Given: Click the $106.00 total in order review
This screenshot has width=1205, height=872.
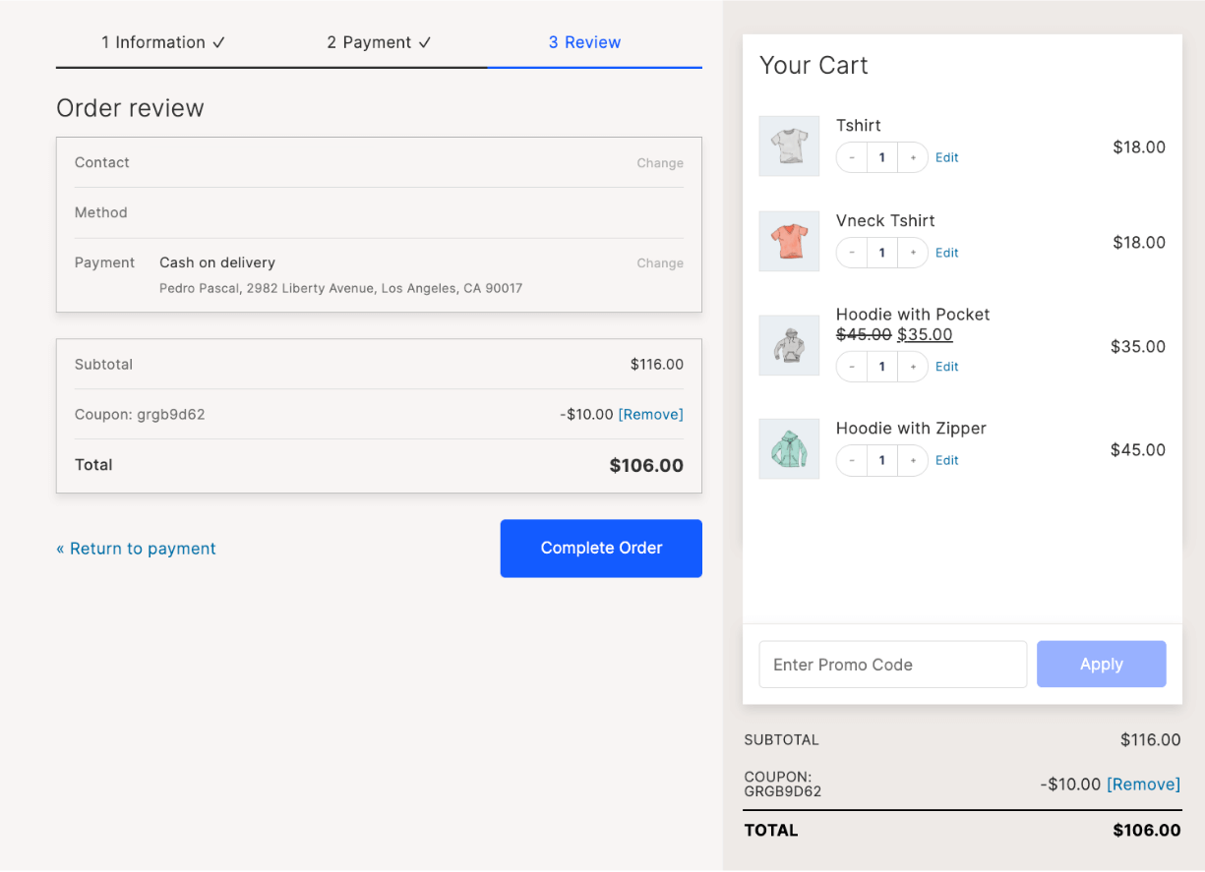Looking at the screenshot, I should pos(646,466).
